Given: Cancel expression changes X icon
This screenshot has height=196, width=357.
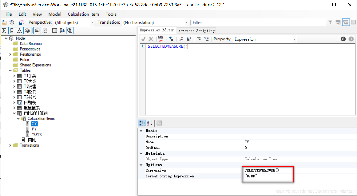Looking at the screenshot, I should [151, 39].
